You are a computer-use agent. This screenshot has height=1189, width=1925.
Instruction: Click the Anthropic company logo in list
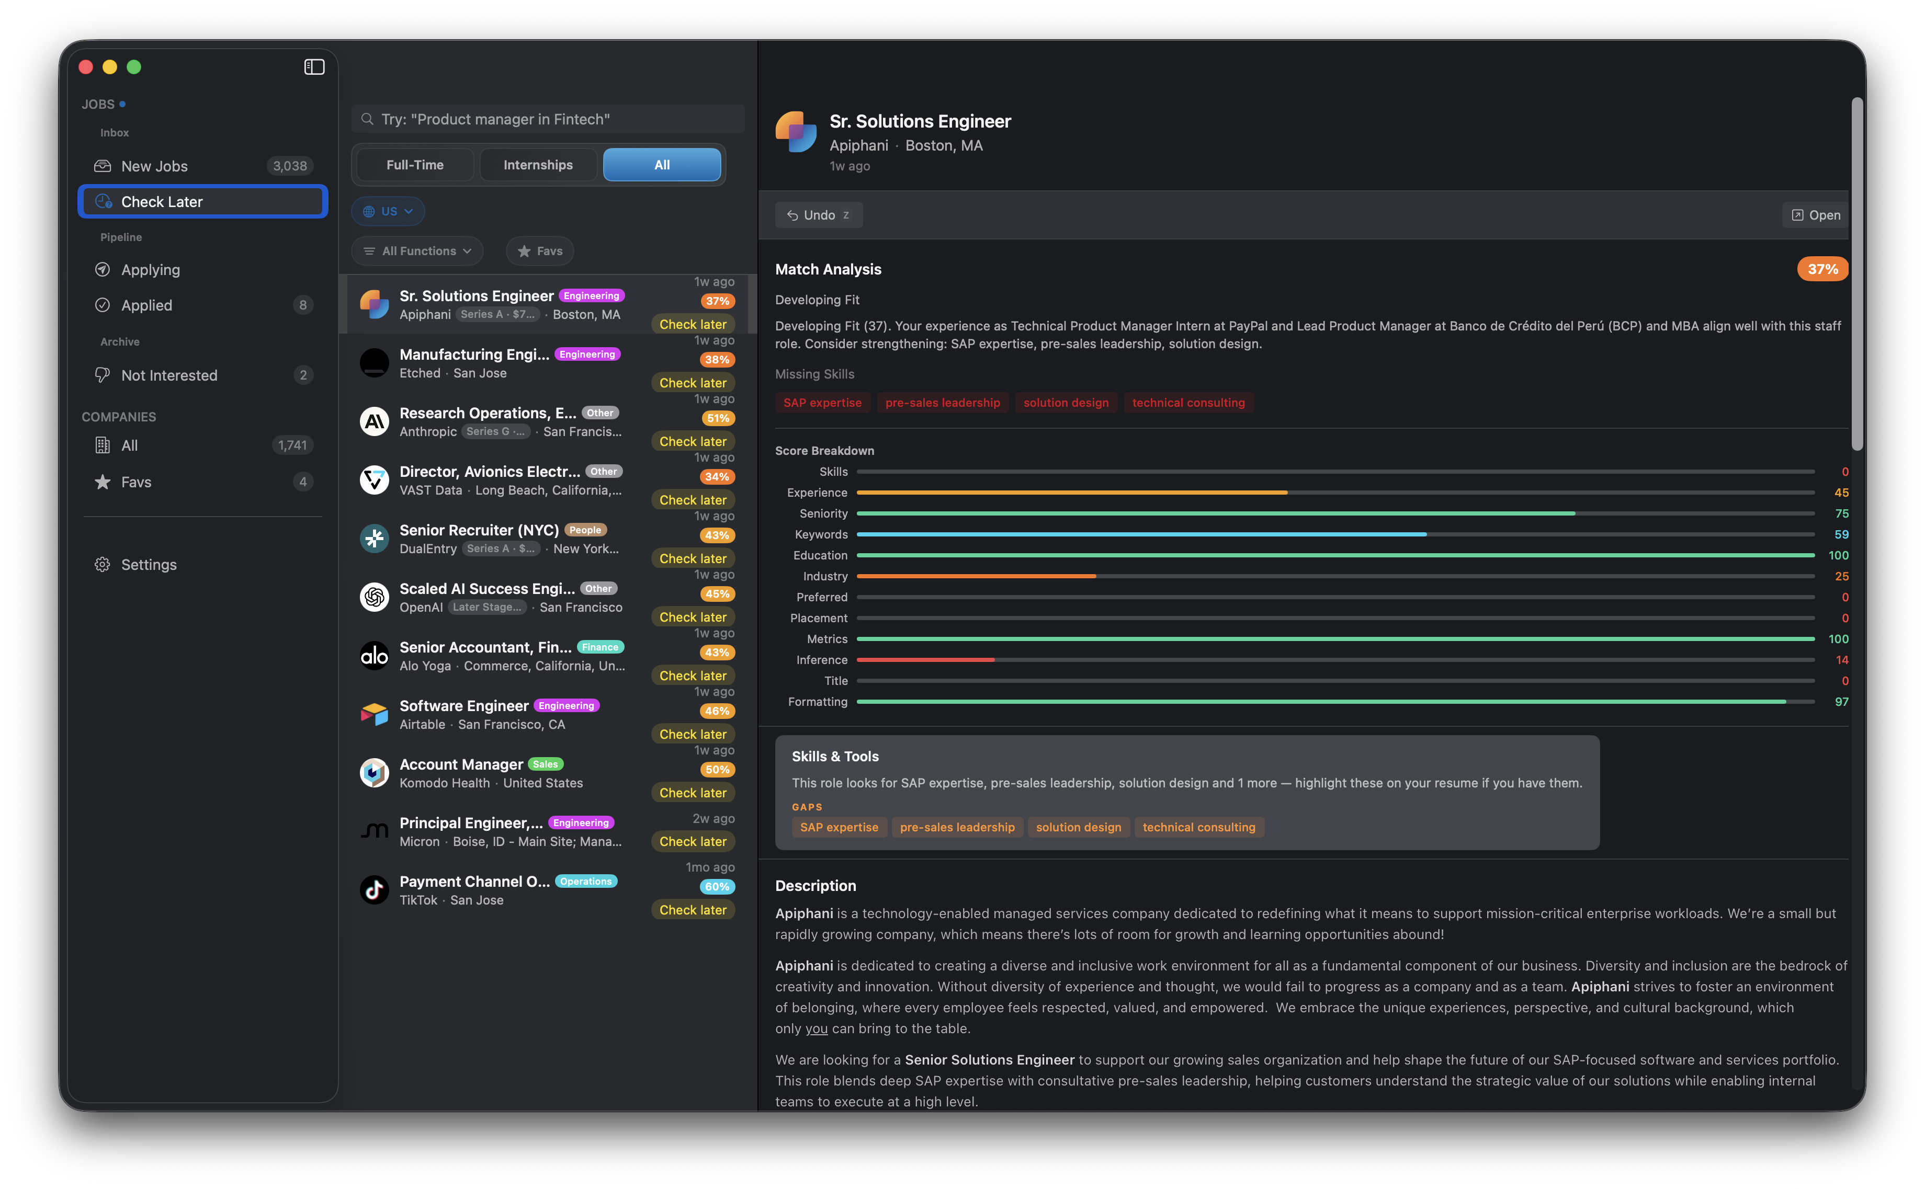pyautogui.click(x=375, y=422)
